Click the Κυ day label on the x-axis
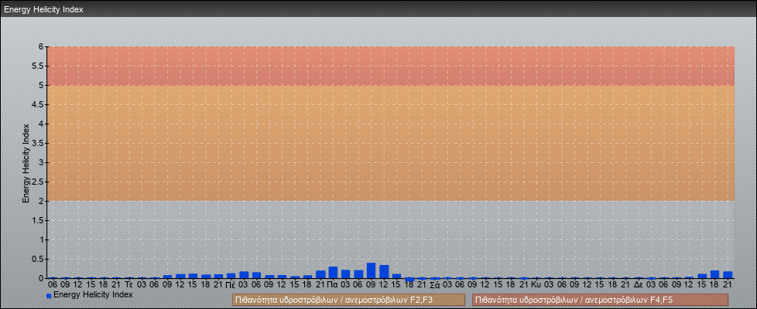Viewport: 757px width, 309px height. point(536,285)
